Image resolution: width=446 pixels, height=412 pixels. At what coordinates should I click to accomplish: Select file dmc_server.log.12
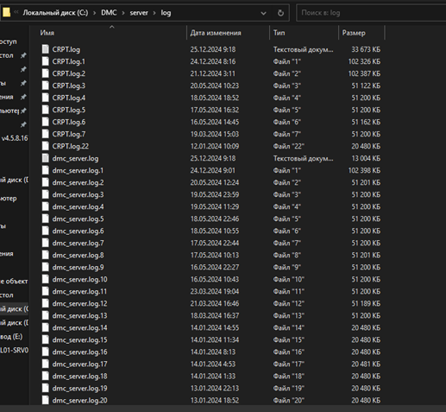(x=79, y=303)
